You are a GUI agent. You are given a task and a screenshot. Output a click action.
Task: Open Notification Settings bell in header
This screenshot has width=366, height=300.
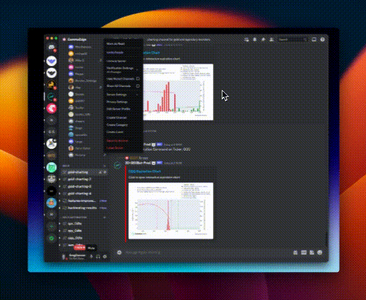pos(255,39)
